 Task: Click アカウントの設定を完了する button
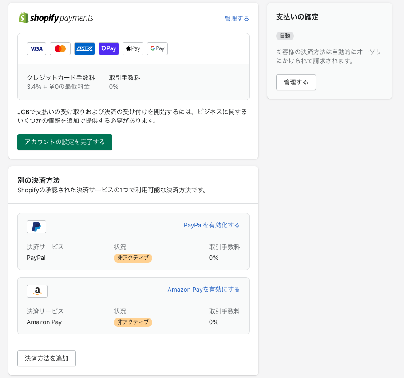click(x=64, y=142)
